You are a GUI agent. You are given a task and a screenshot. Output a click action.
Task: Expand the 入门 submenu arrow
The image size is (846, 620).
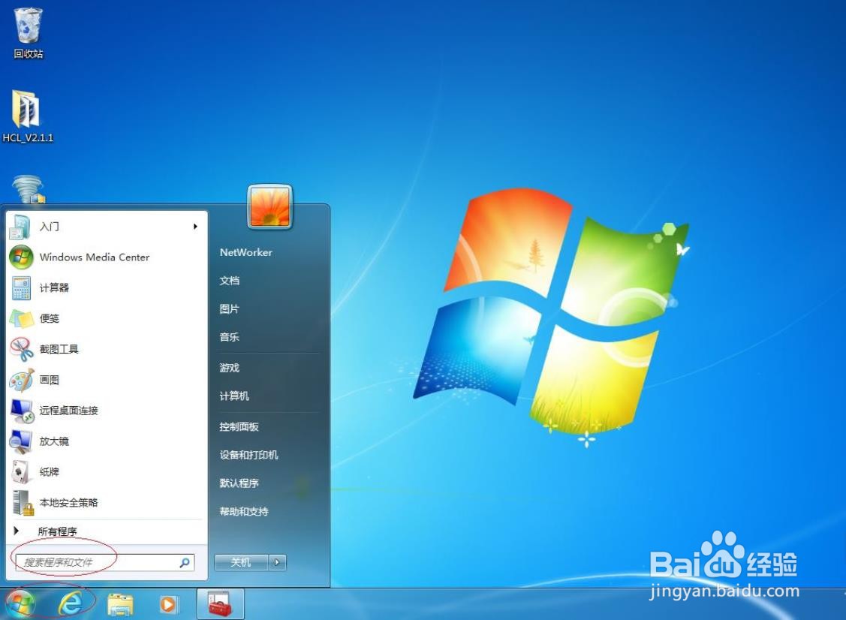pos(195,227)
